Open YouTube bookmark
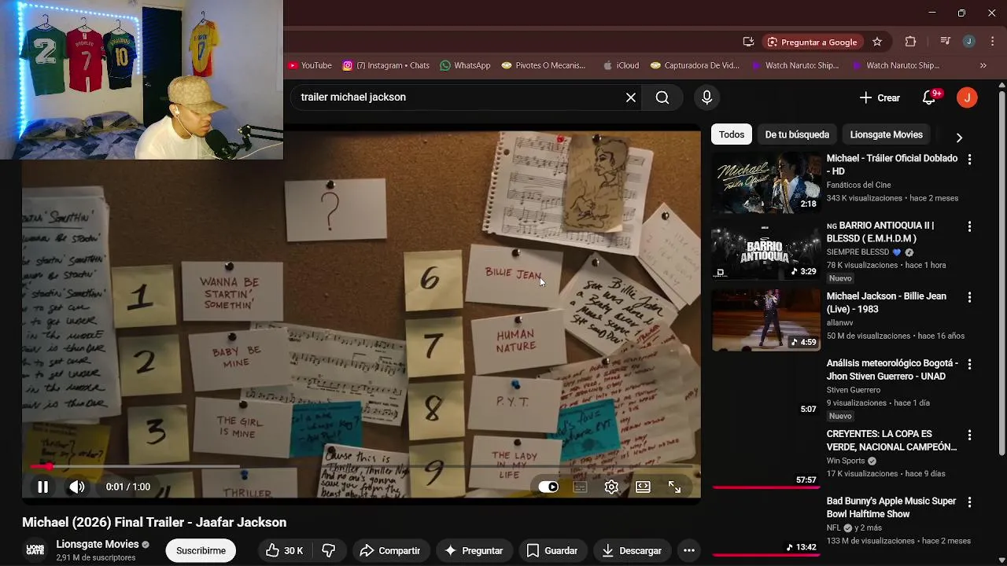1007x566 pixels. coord(309,65)
